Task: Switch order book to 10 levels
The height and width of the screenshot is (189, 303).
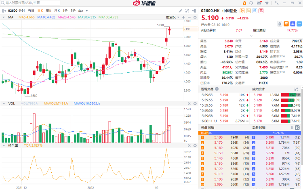Action: click(297, 128)
